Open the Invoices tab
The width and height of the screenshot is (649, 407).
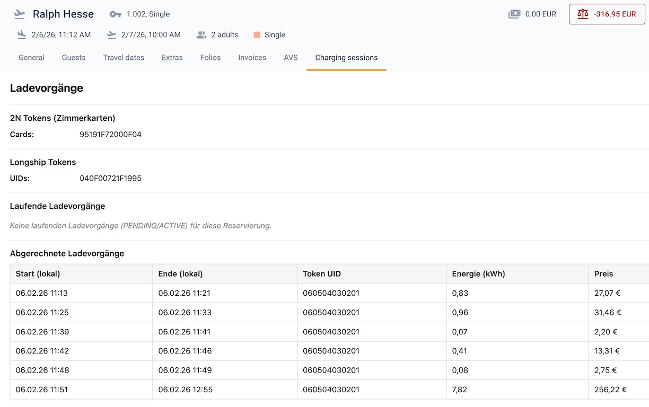coord(252,57)
